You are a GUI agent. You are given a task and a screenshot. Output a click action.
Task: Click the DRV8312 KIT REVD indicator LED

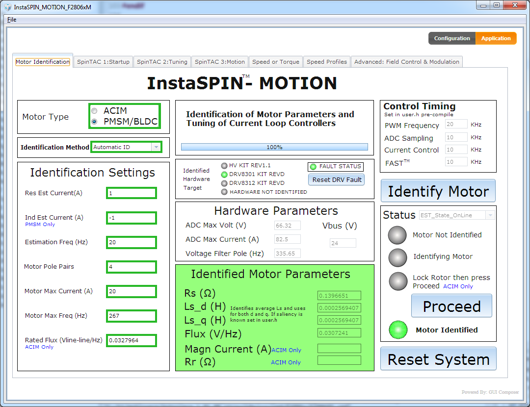224,183
